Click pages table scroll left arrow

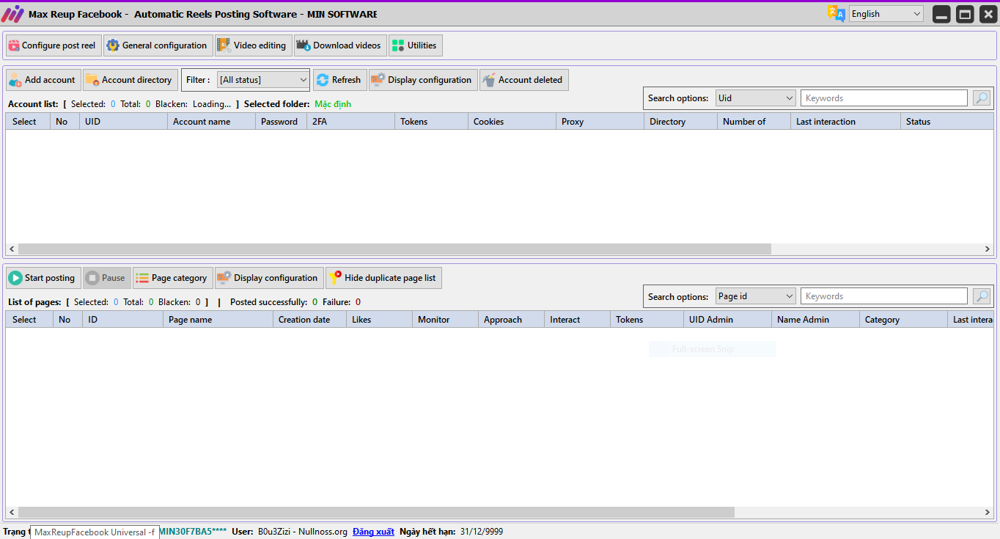[12, 513]
